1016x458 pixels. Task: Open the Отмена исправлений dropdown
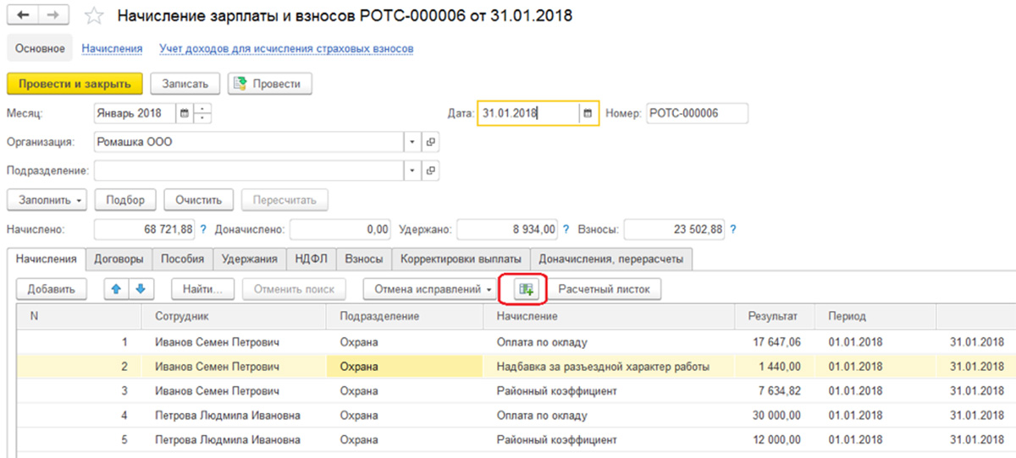click(431, 289)
